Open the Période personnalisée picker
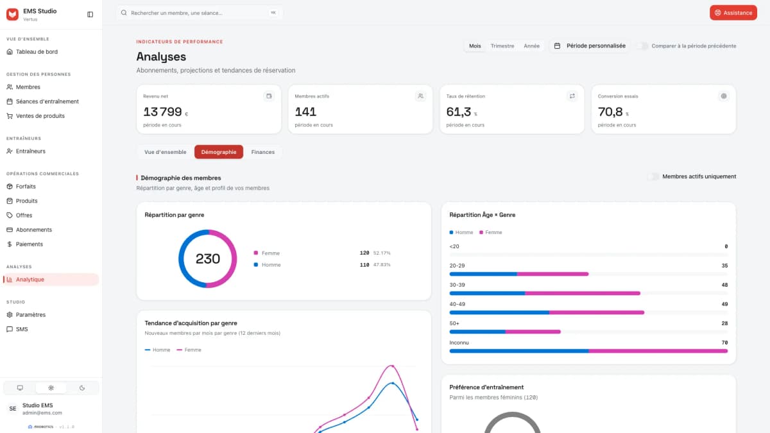The height and width of the screenshot is (433, 770). 590,46
